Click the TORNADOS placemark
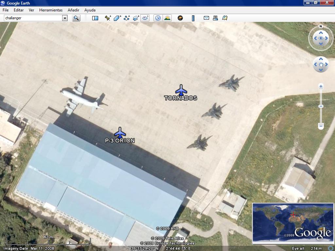 pos(181,90)
